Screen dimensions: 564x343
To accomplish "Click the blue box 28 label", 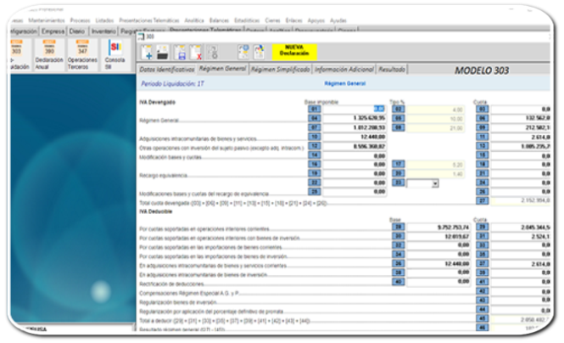I will 398,227.
